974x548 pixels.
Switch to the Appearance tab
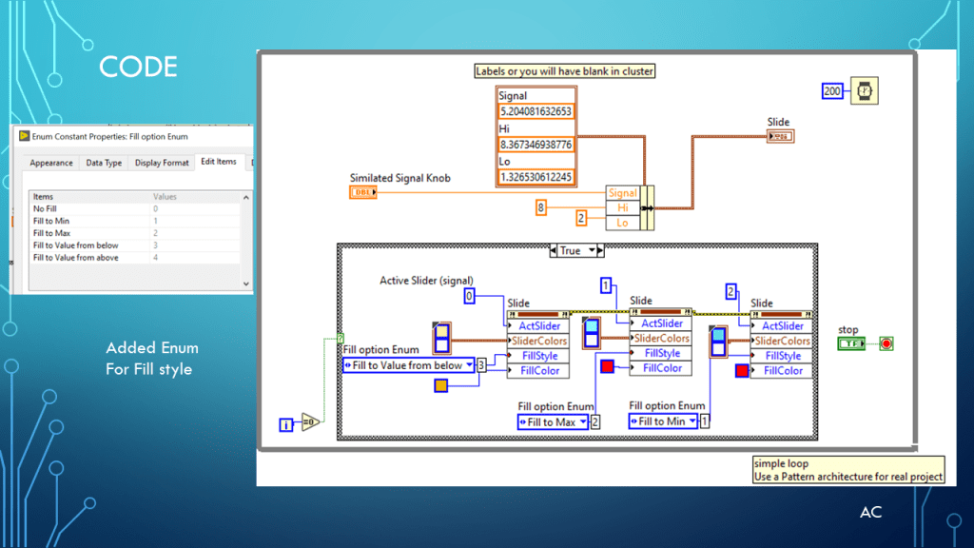[x=51, y=163]
